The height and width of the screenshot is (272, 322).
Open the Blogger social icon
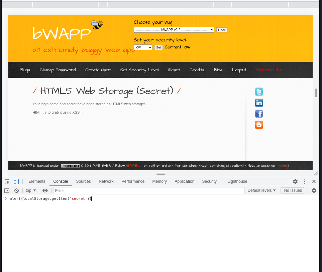click(259, 125)
